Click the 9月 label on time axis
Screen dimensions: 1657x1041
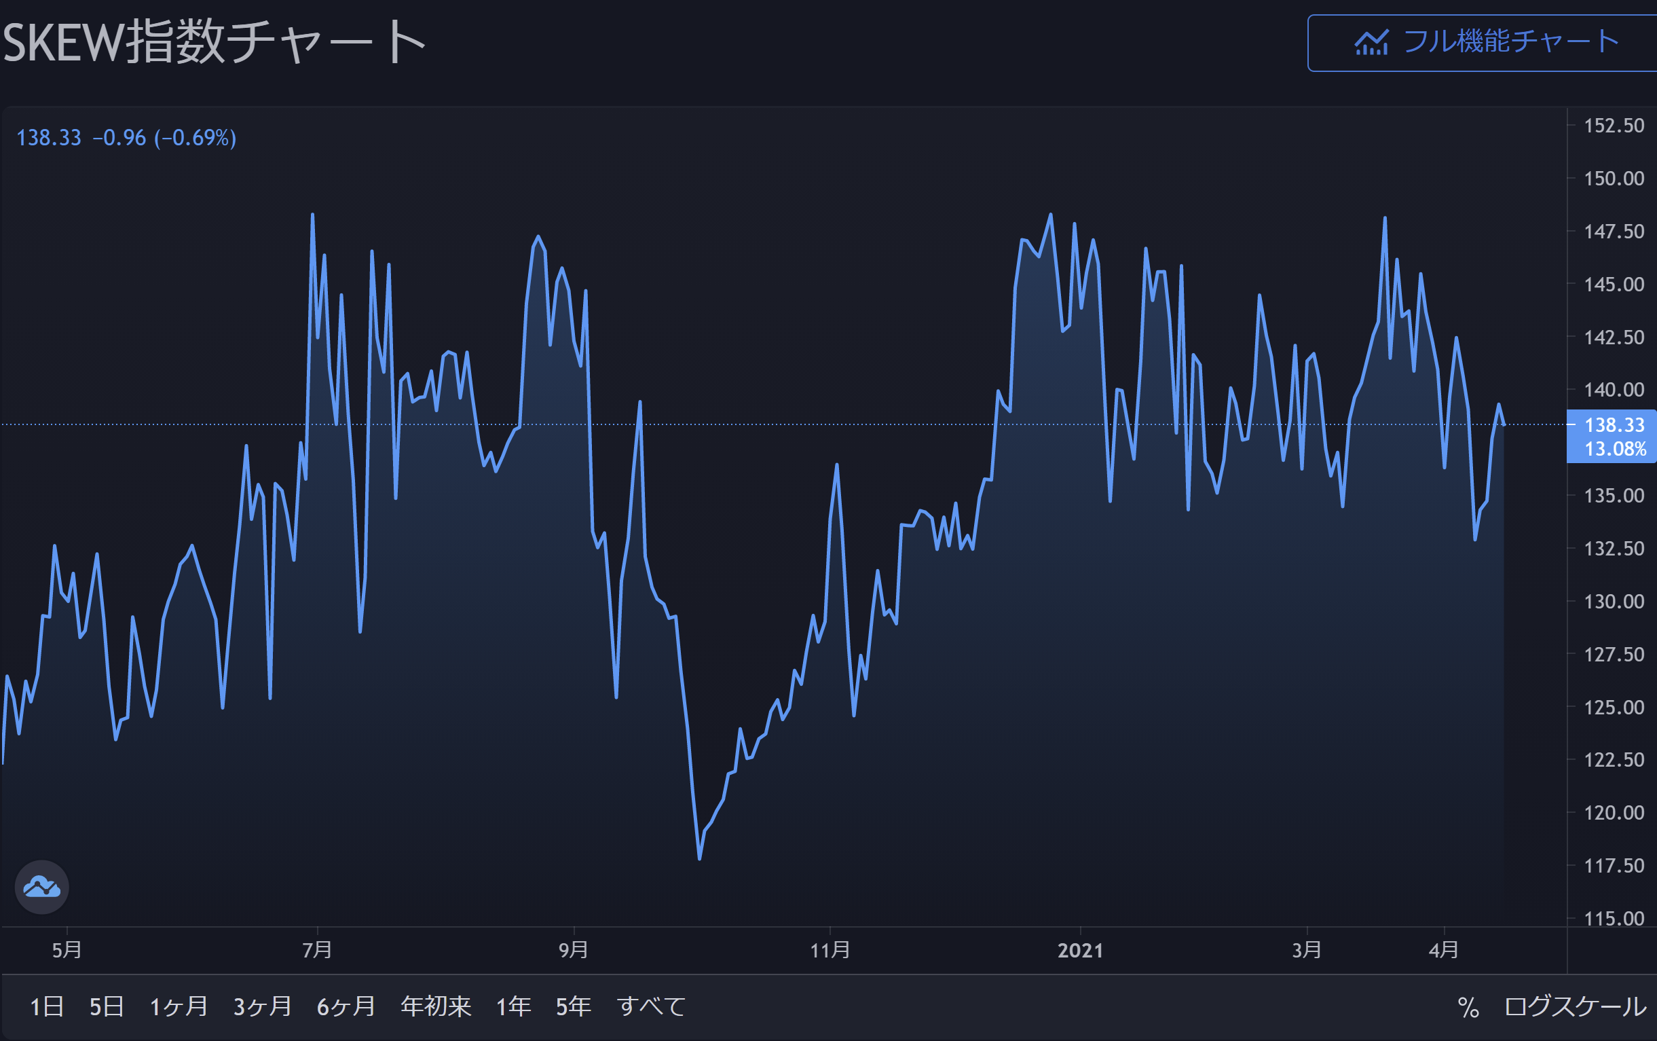coord(573,951)
